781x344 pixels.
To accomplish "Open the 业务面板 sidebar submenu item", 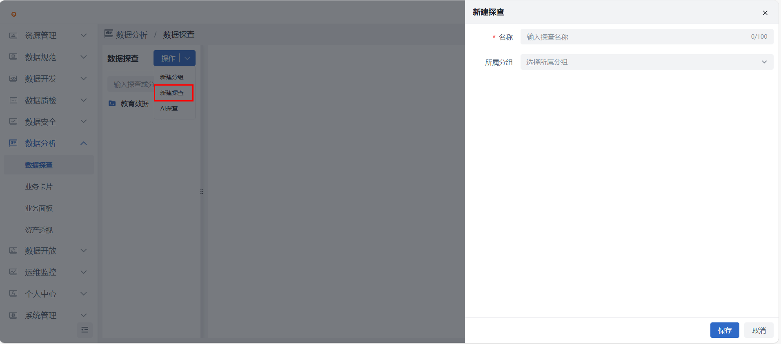I will (49, 208).
